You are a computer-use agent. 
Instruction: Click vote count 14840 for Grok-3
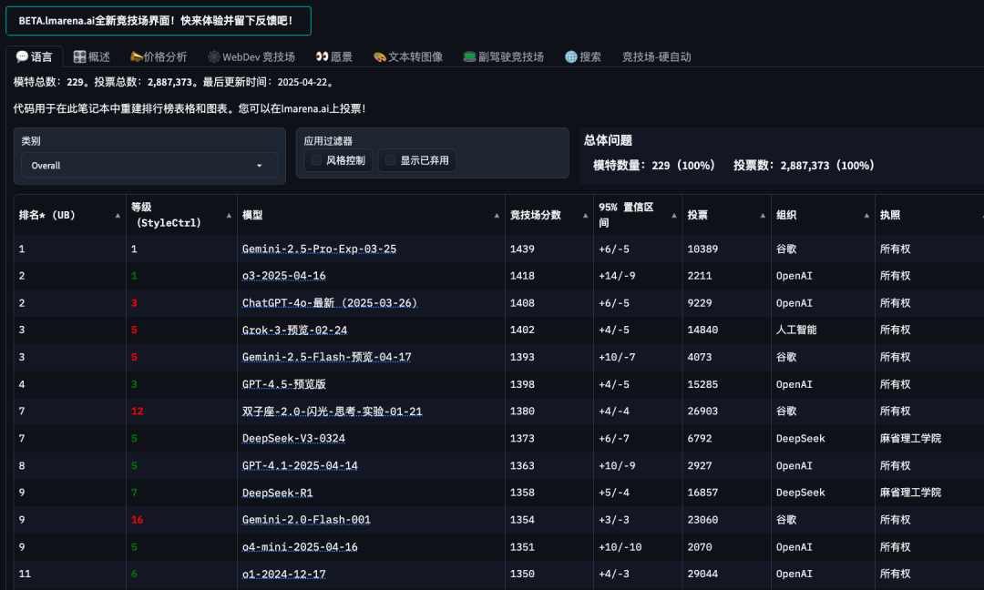coord(702,330)
